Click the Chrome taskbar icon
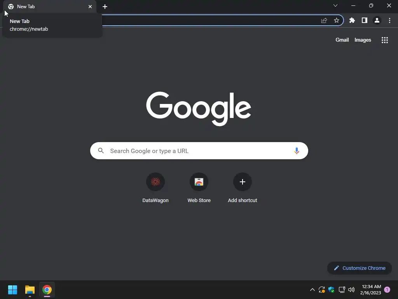The height and width of the screenshot is (299, 398). 47,290
